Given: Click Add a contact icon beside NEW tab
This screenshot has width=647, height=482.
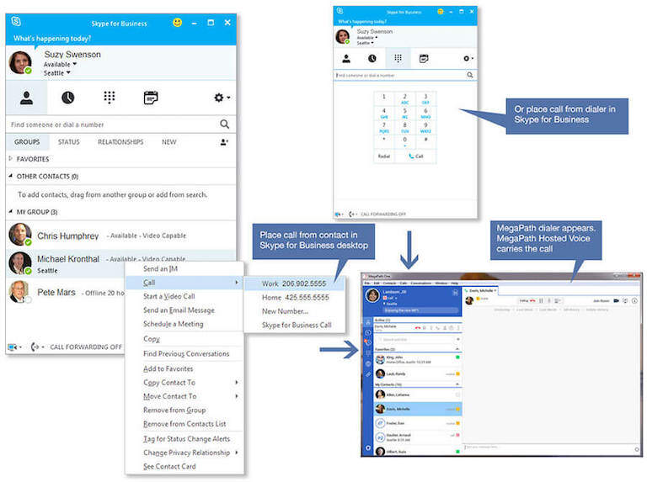Looking at the screenshot, I should tap(224, 142).
